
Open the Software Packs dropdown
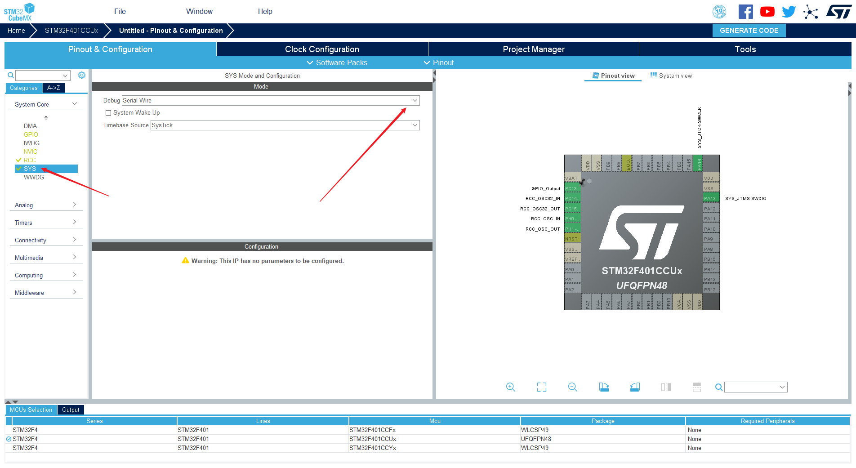point(337,62)
